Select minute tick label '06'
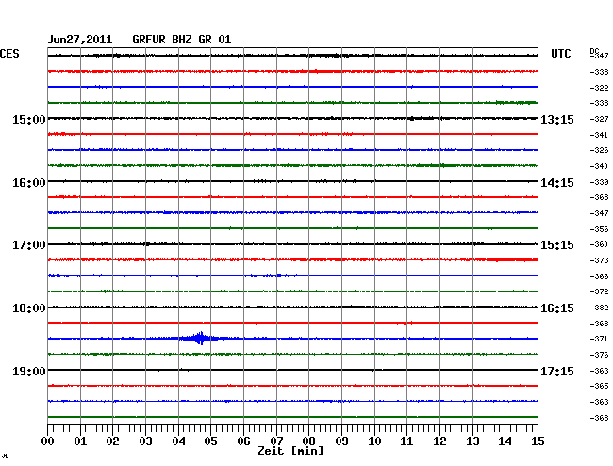The image size is (613, 466). (x=243, y=441)
